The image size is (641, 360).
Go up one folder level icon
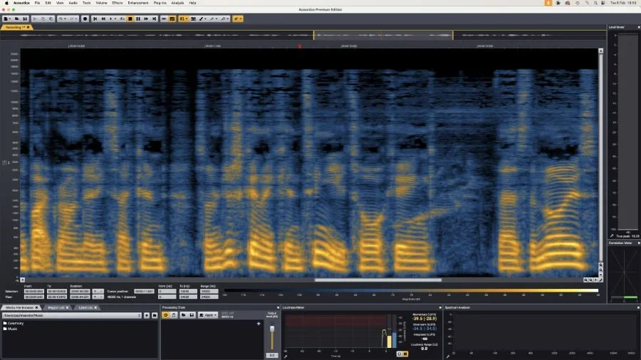click(x=147, y=315)
